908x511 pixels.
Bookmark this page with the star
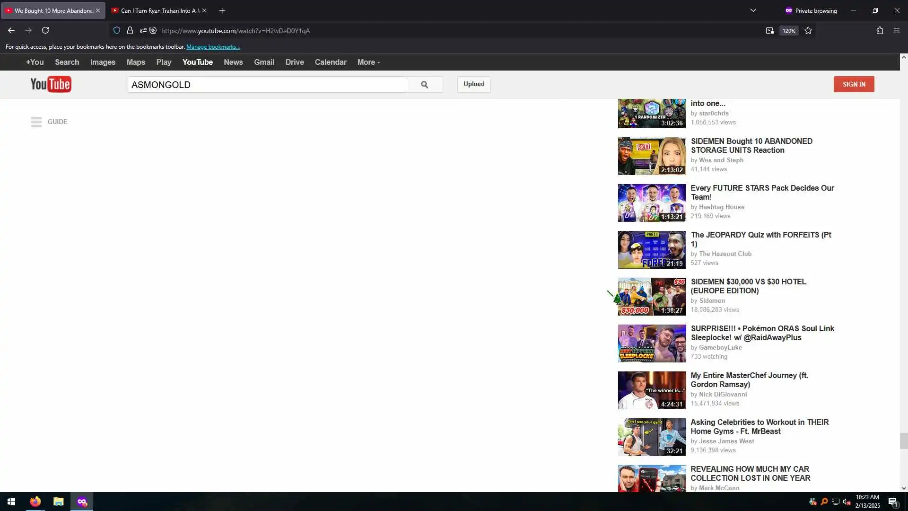(808, 30)
